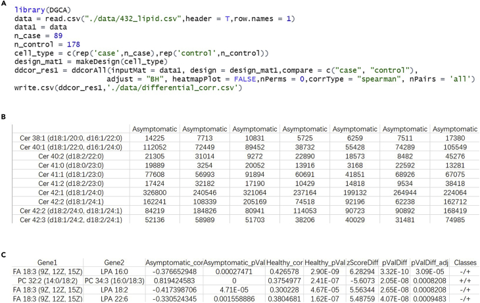The image size is (480, 303).
Task: Click the Asymptomatic_cor column header
Action: pos(174,263)
